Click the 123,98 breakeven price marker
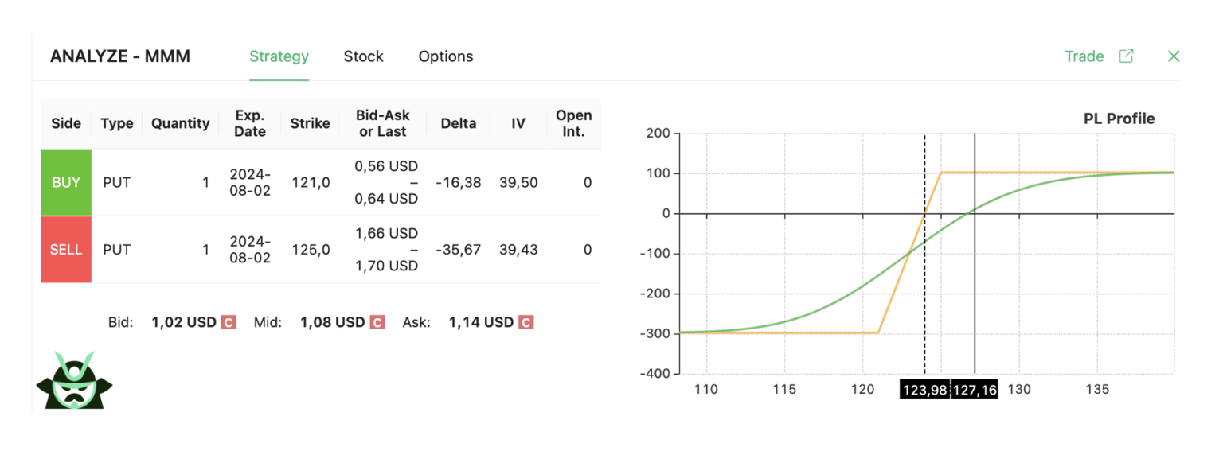This screenshot has height=455, width=1223. point(924,390)
